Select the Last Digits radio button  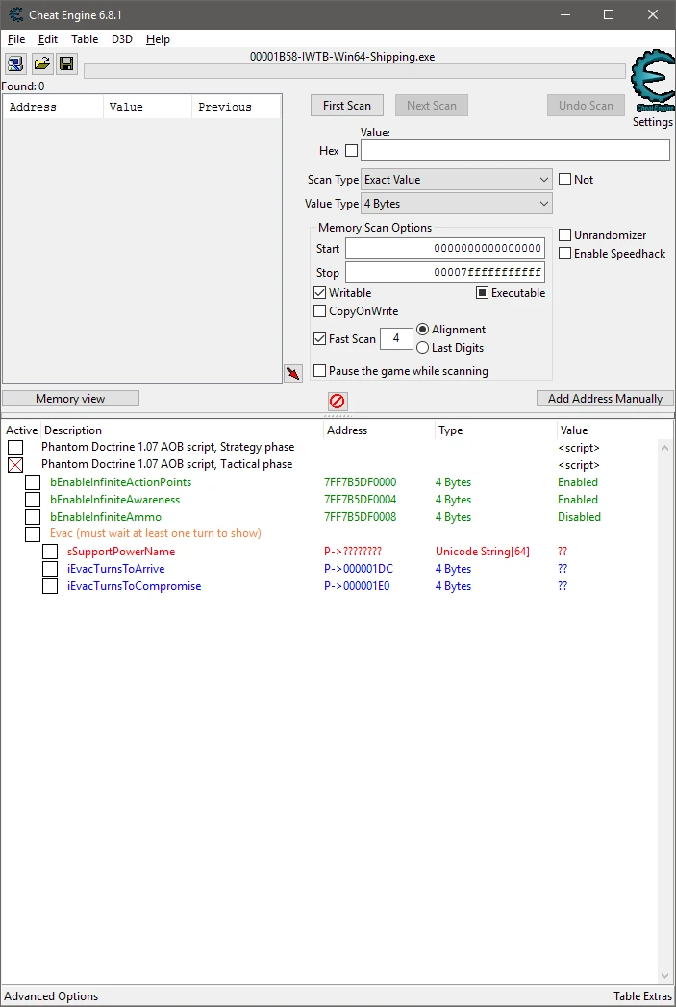point(422,348)
